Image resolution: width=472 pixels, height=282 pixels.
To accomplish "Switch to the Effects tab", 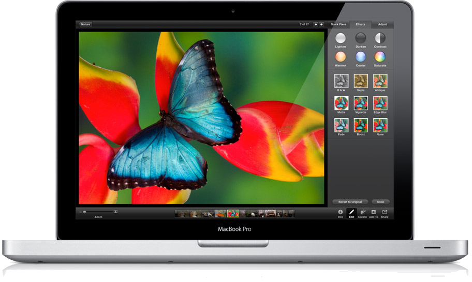I will point(360,24).
